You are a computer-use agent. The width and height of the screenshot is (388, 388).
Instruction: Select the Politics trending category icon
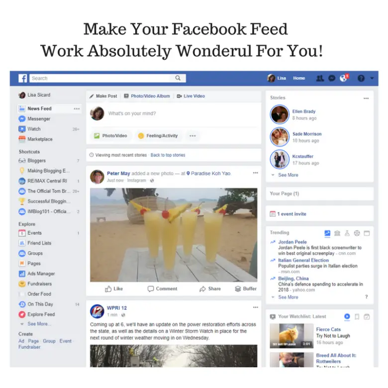coord(337,233)
